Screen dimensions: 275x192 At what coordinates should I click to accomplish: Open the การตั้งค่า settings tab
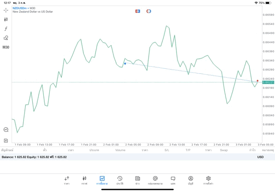[x=208, y=180]
